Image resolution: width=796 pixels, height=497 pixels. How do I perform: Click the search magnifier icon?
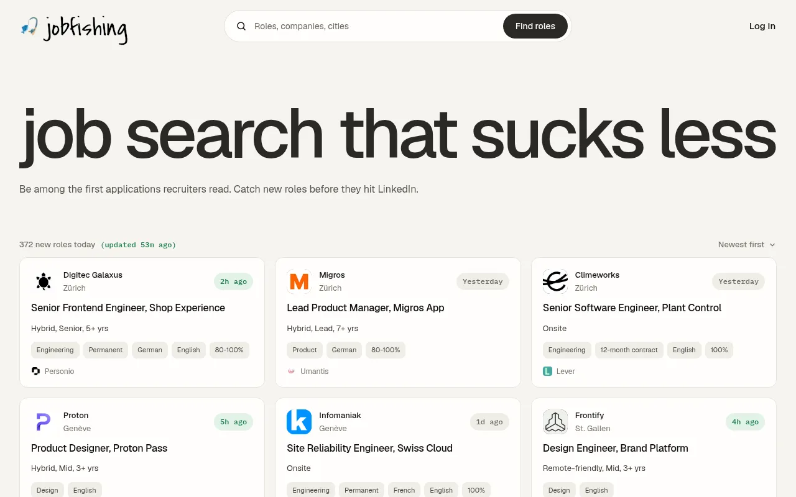(x=241, y=26)
